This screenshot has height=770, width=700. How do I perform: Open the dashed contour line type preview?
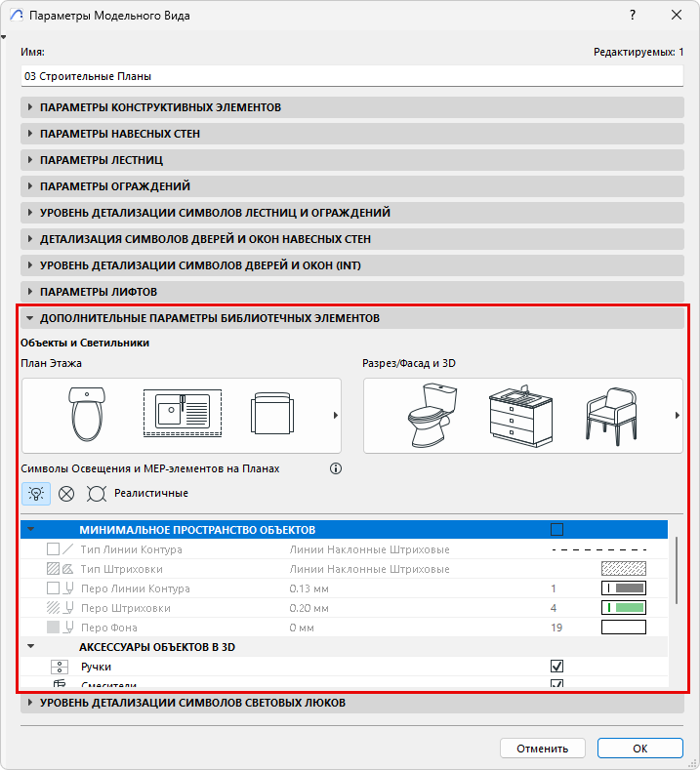pos(599,549)
